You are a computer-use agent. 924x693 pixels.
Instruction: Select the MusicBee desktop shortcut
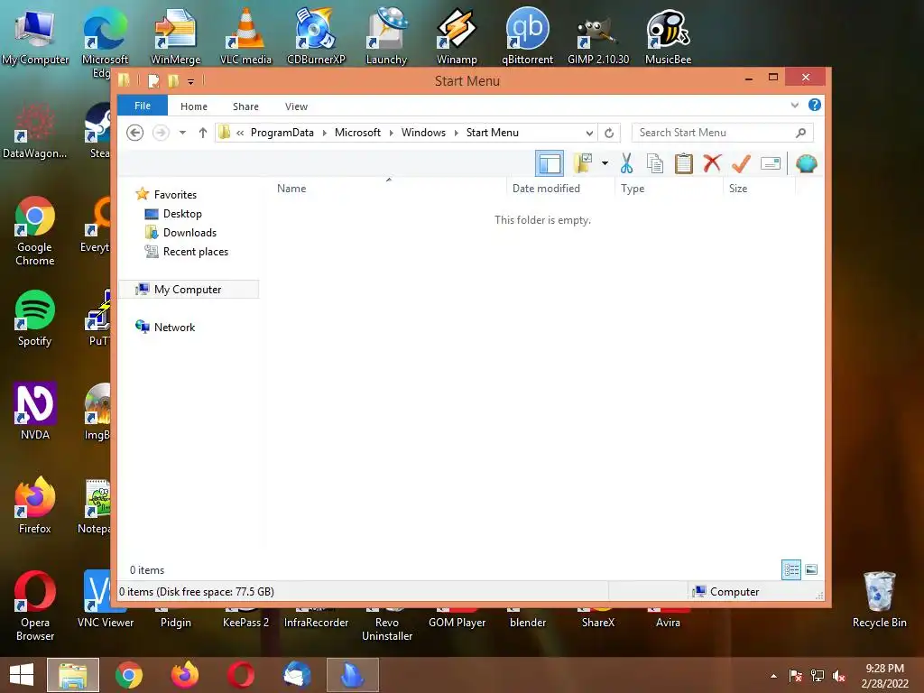click(668, 36)
